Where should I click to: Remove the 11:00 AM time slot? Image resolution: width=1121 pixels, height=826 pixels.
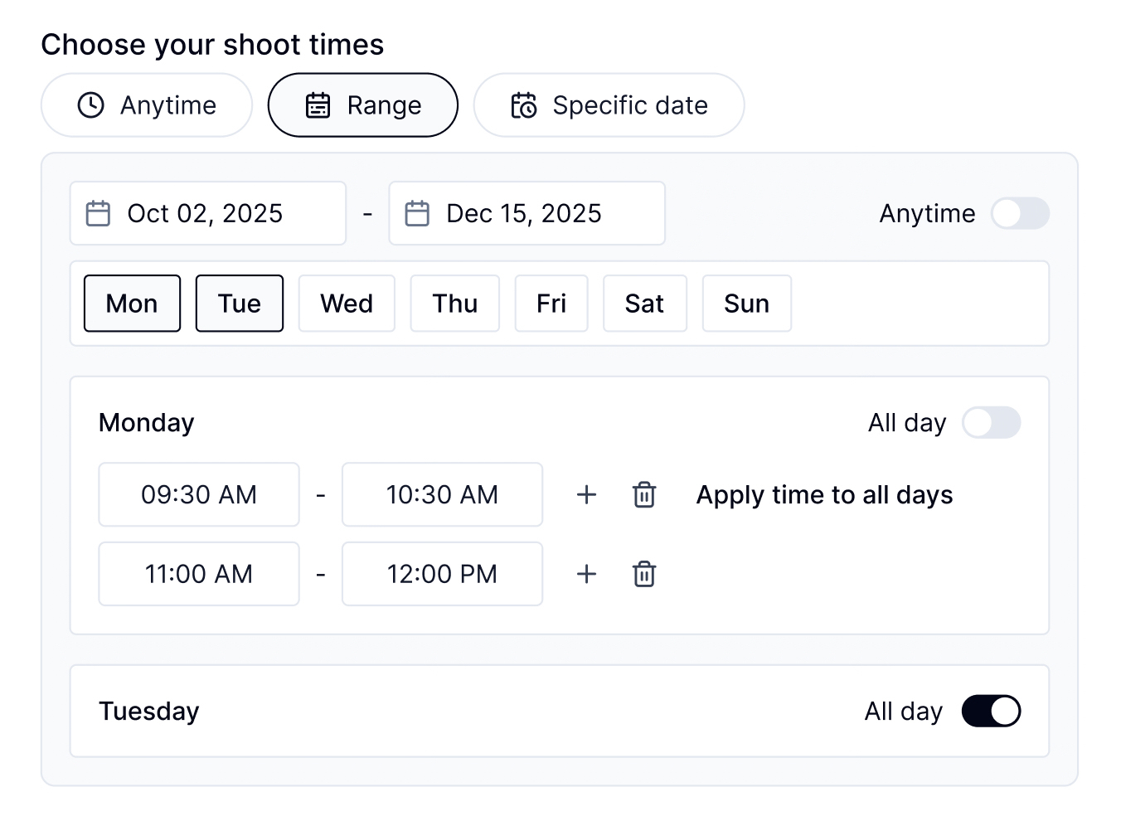[644, 574]
